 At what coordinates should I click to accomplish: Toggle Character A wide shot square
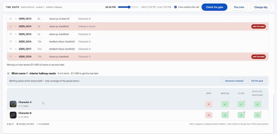pos(209,104)
